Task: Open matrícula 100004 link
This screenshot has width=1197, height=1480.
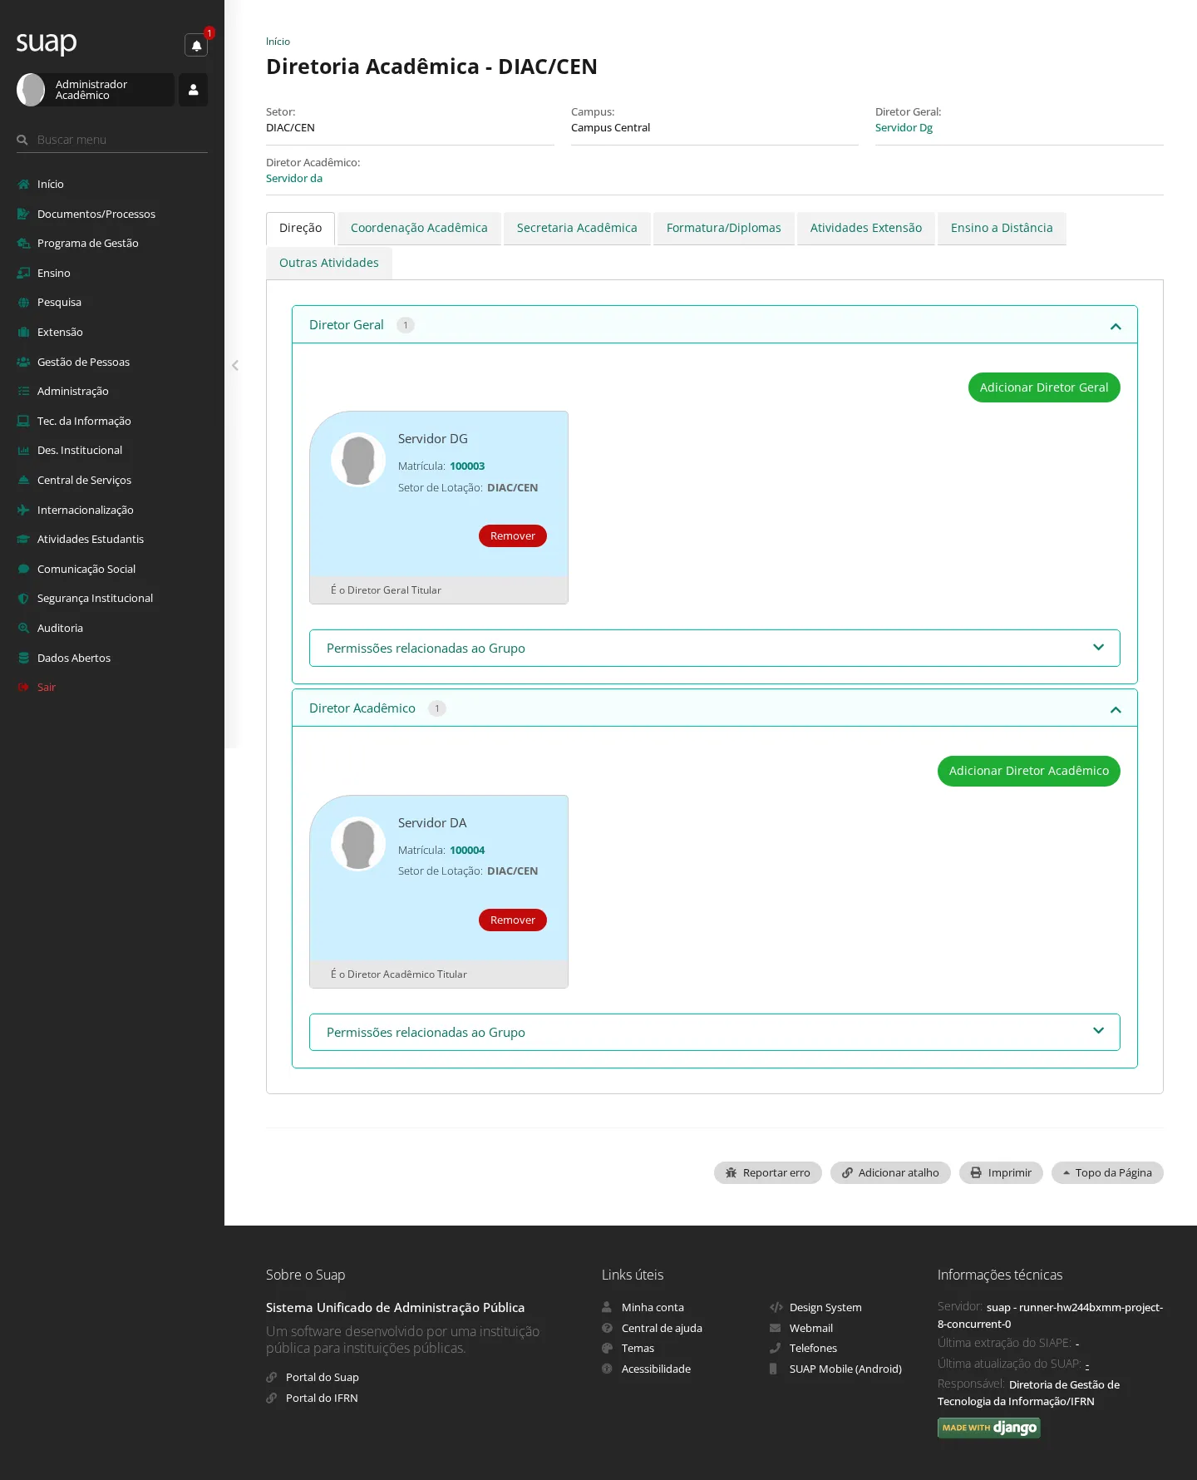Action: (467, 851)
